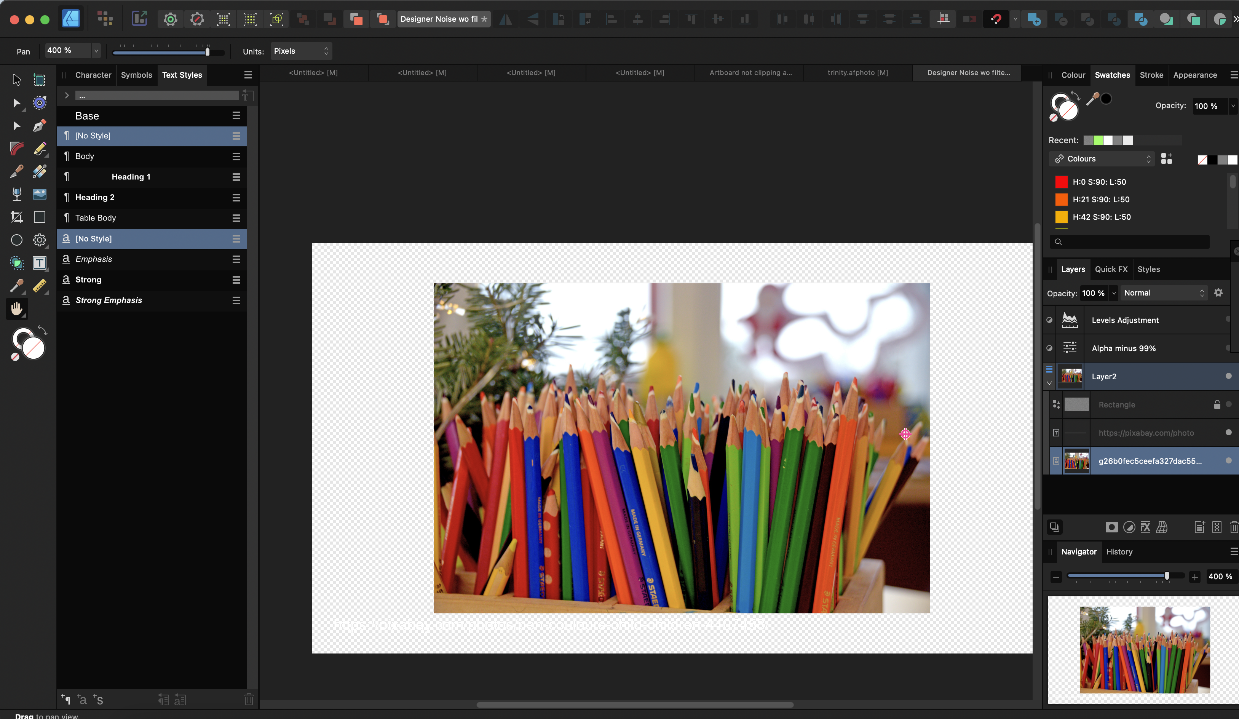Image resolution: width=1239 pixels, height=719 pixels.
Task: Toggle visibility of g26b0fec5ceefa327dac55 image layer
Action: coord(1229,461)
